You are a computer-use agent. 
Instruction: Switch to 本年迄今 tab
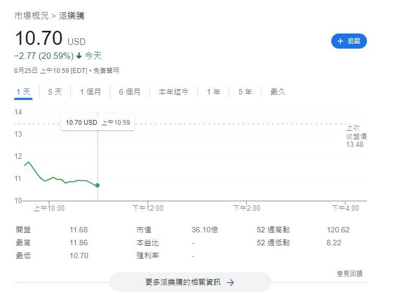click(x=173, y=92)
